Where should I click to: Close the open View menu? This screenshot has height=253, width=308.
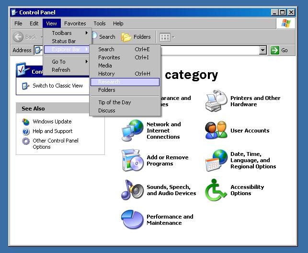[x=51, y=23]
